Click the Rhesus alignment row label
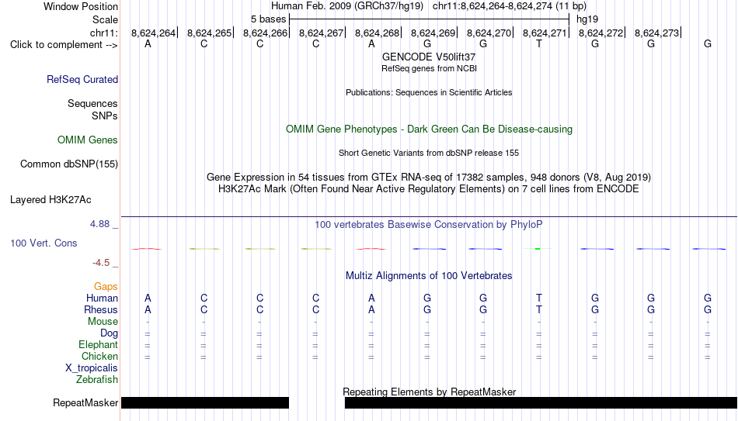This screenshot has height=421, width=738. click(101, 310)
